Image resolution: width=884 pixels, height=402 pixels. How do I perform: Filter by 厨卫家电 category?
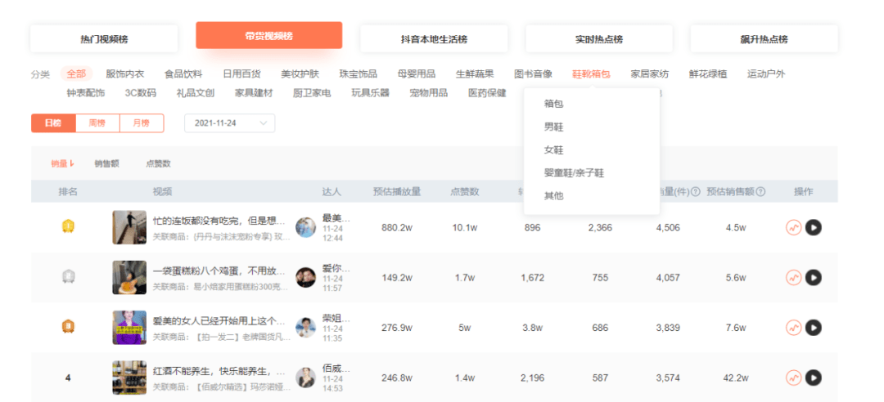pos(312,93)
